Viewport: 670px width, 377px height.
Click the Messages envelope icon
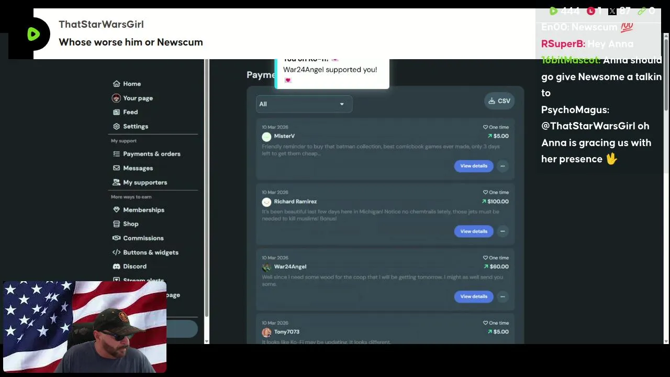point(116,168)
